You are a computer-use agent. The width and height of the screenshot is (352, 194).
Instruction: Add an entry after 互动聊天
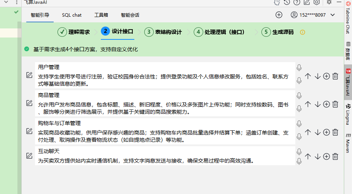click(327, 156)
